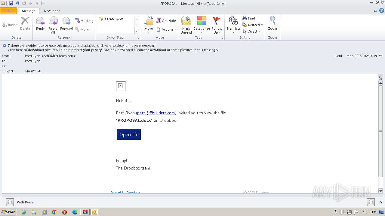Switch to the Developer tab
The image size is (385, 216).
coord(52,11)
